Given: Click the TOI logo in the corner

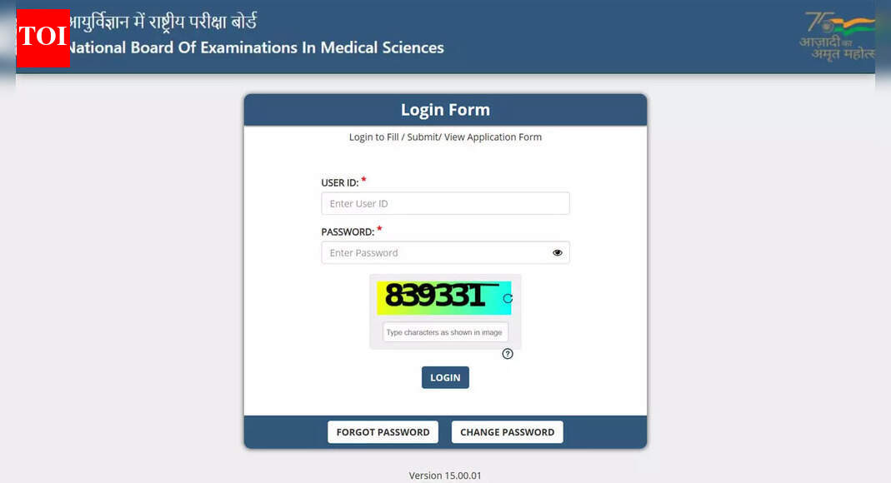Looking at the screenshot, I should pyautogui.click(x=43, y=37).
